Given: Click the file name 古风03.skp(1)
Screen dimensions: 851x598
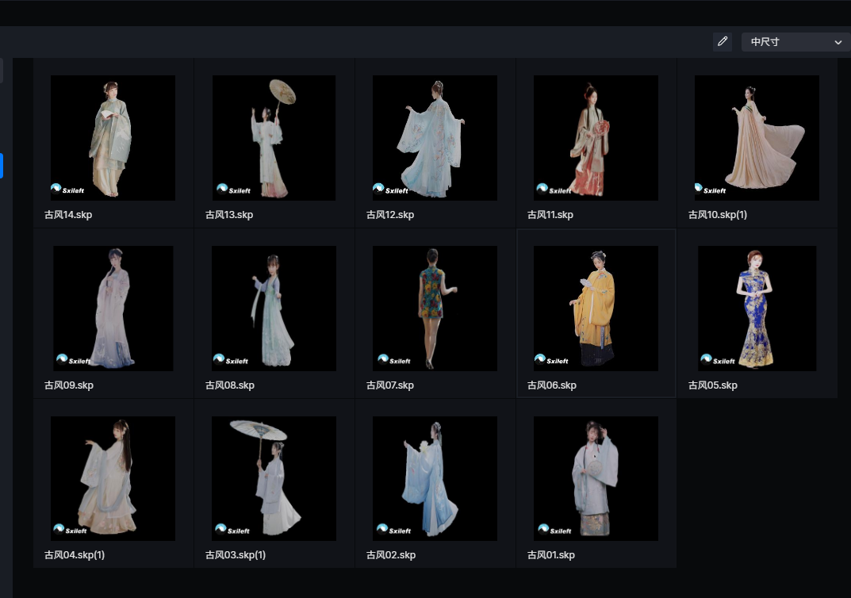Looking at the screenshot, I should point(236,555).
